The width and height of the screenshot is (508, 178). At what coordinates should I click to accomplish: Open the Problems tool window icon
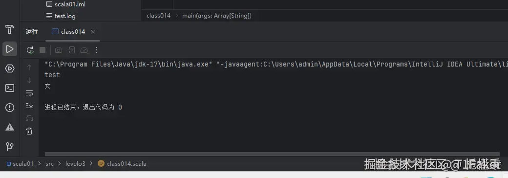[10, 108]
